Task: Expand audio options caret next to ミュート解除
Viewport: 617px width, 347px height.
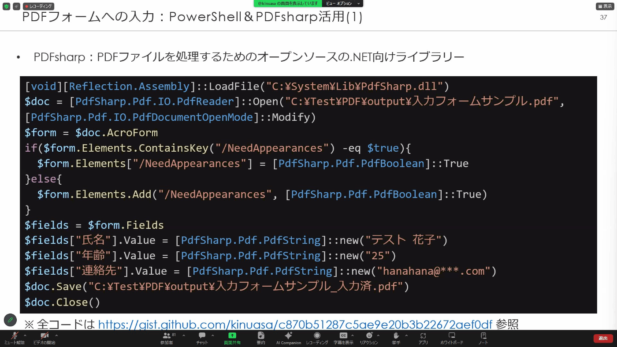Action: coord(25,336)
